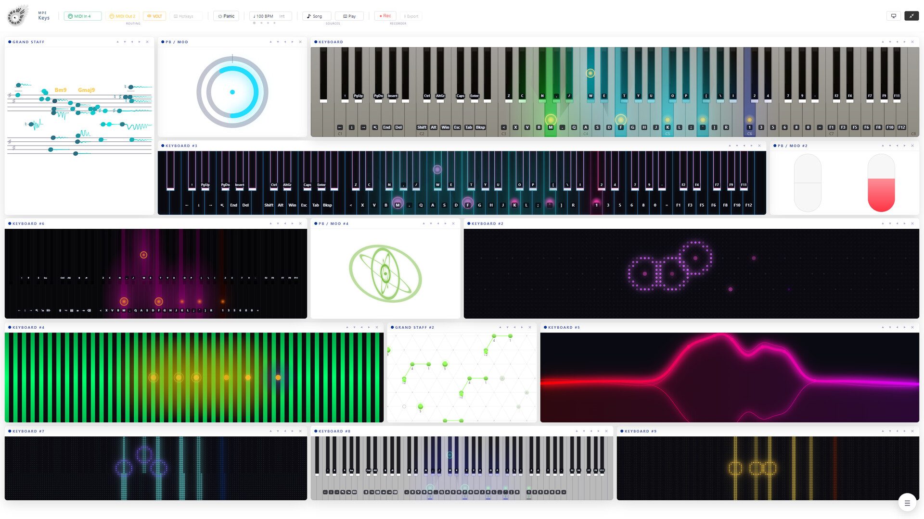The width and height of the screenshot is (924, 519).
Task: Move Grand Staff panel up
Action: (117, 42)
